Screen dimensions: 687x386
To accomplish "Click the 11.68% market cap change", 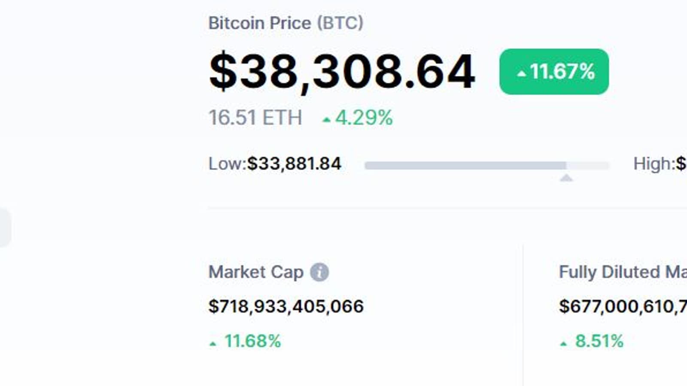I will [x=252, y=341].
